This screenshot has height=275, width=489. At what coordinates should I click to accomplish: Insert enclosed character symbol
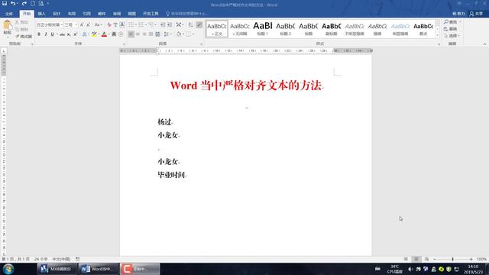121,34
